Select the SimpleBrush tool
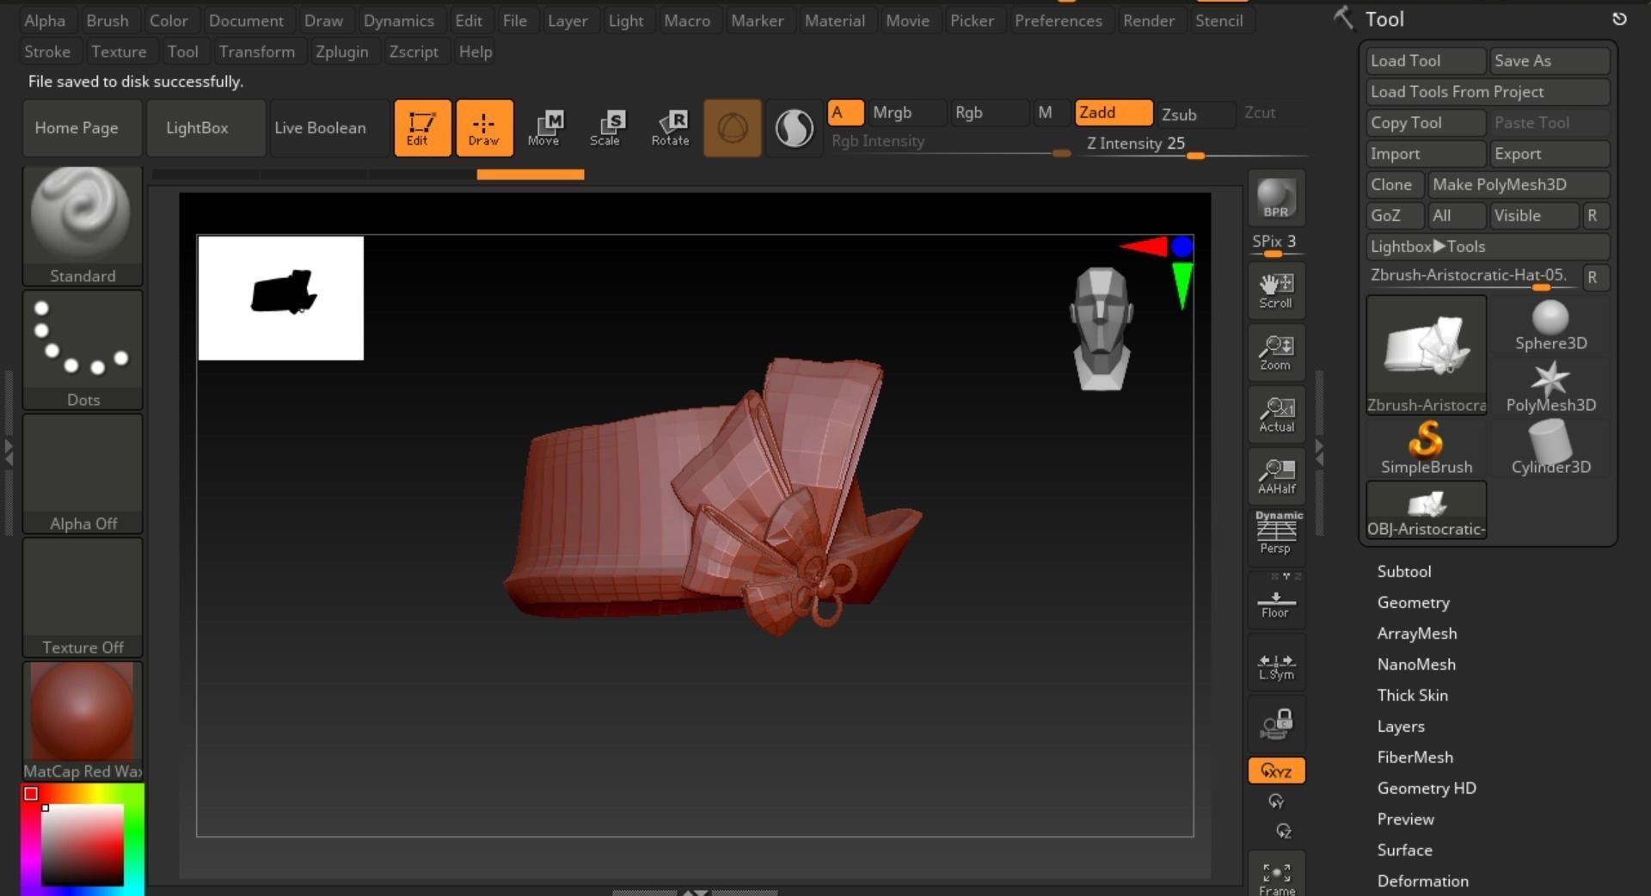This screenshot has height=896, width=1651. (1427, 450)
